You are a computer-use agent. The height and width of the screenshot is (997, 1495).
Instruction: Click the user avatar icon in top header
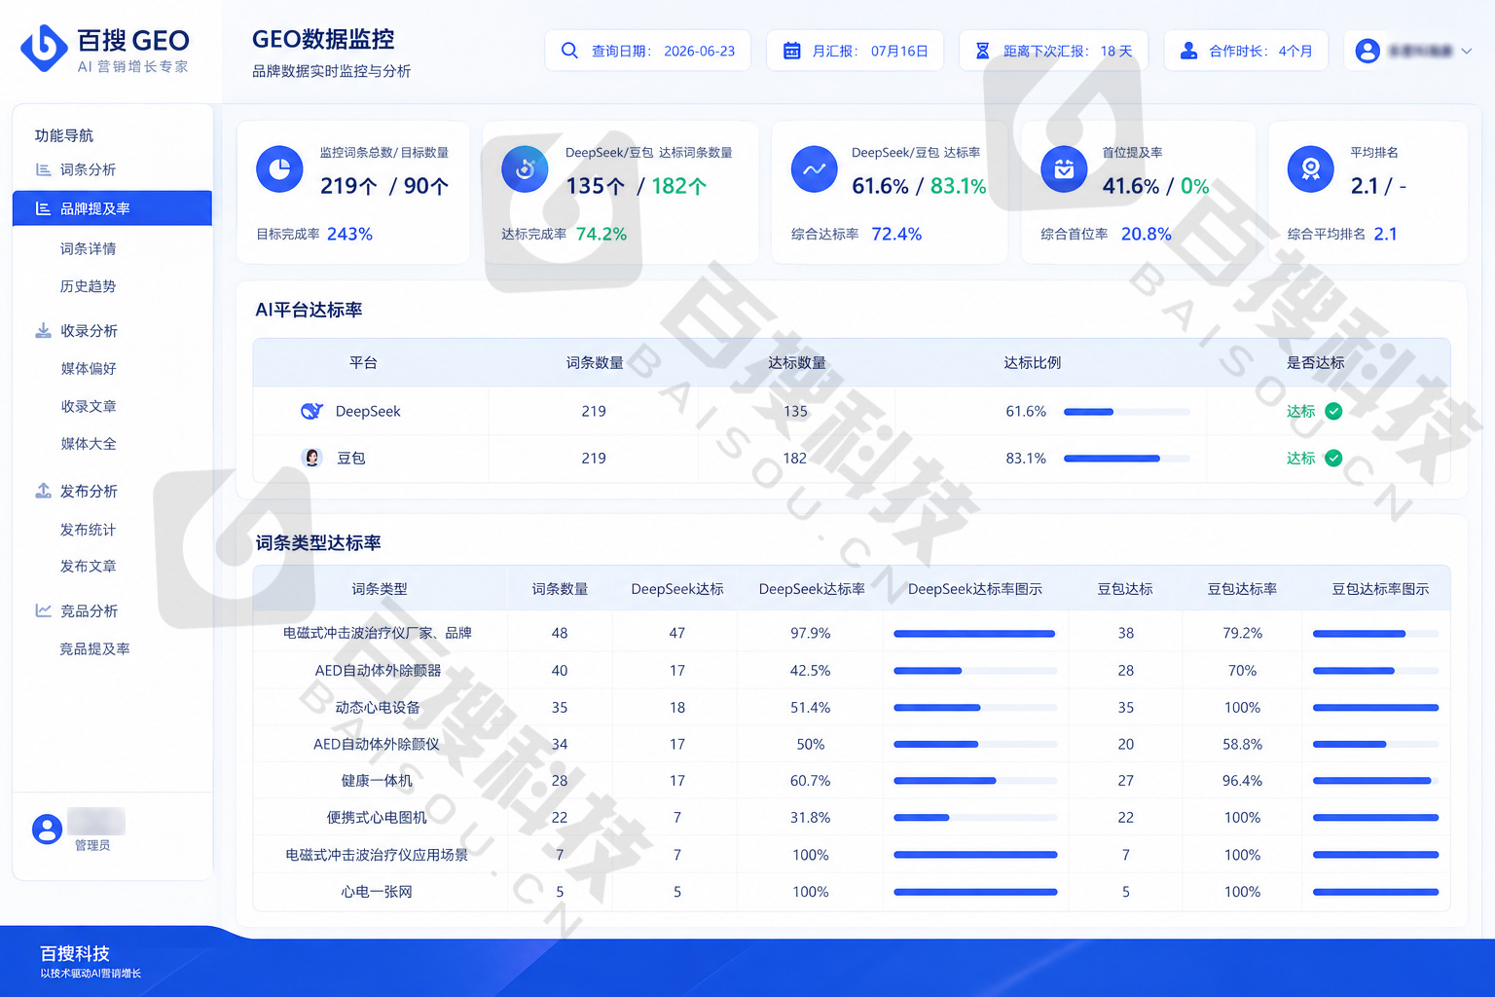coord(1367,51)
